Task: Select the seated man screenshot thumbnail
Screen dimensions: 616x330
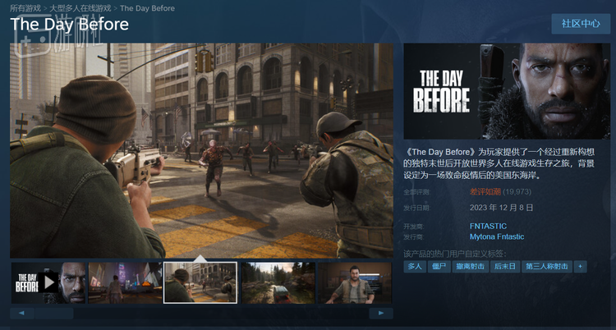Action: coord(354,282)
